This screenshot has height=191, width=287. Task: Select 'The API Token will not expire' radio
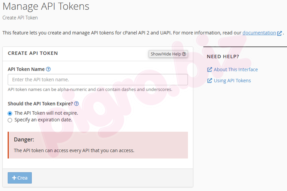(x=10, y=113)
